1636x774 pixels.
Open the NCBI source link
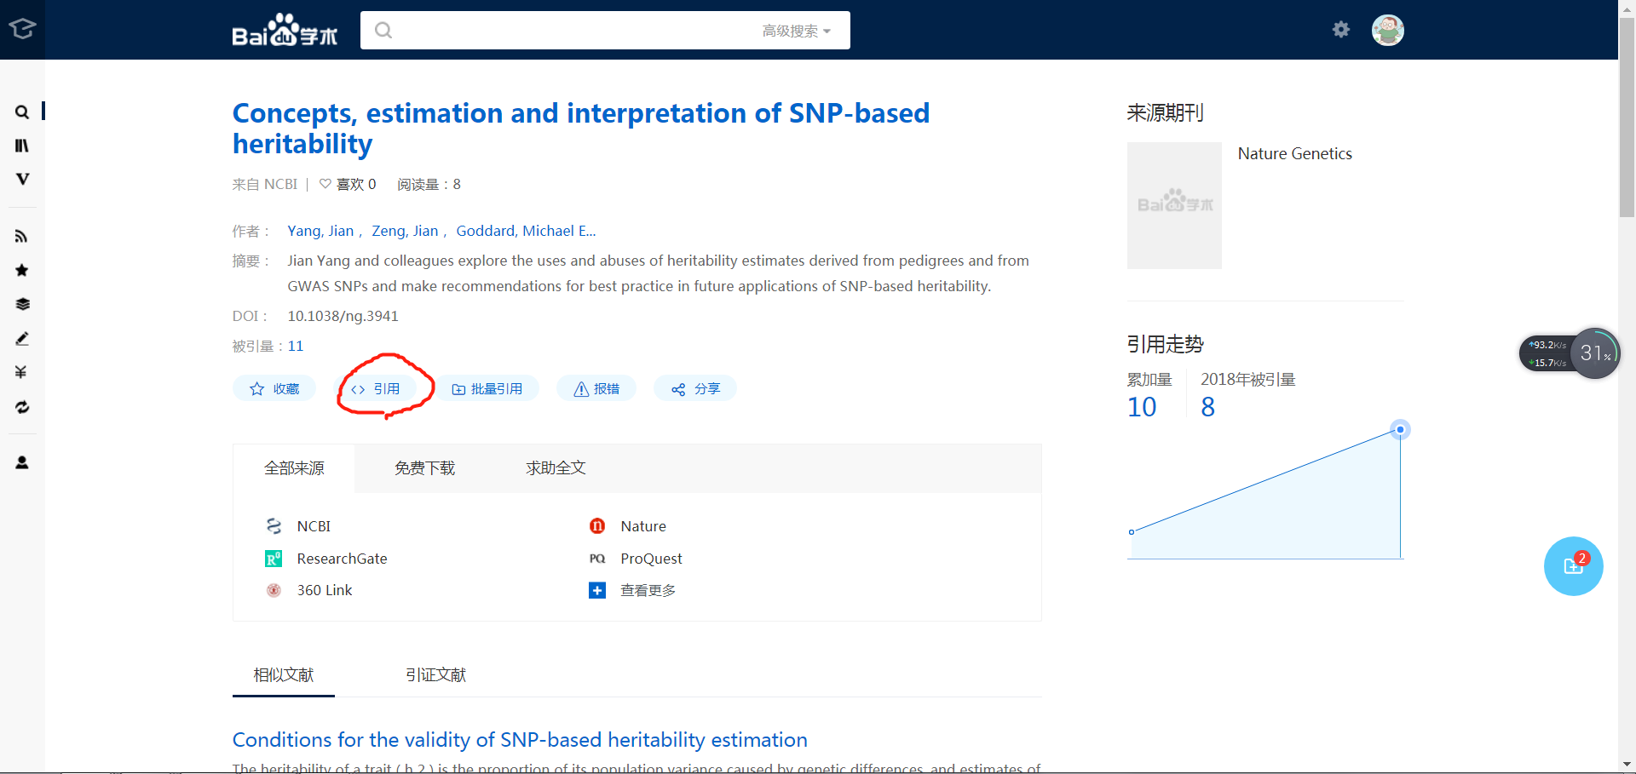pyautogui.click(x=314, y=526)
